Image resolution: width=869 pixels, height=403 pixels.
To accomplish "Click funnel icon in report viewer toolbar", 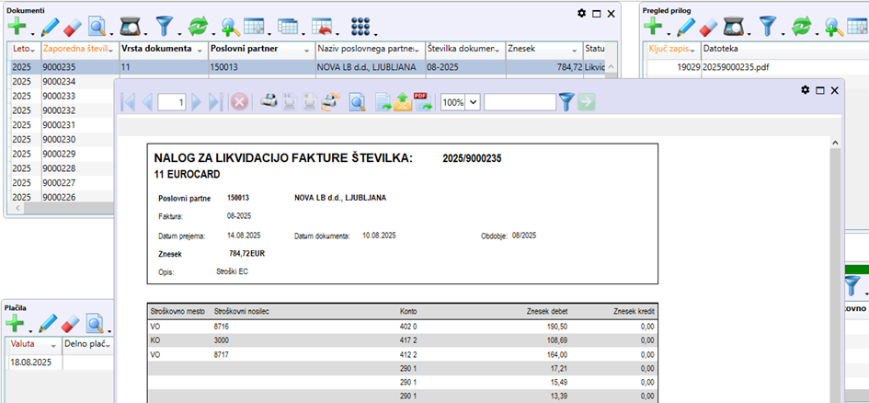I will click(566, 102).
